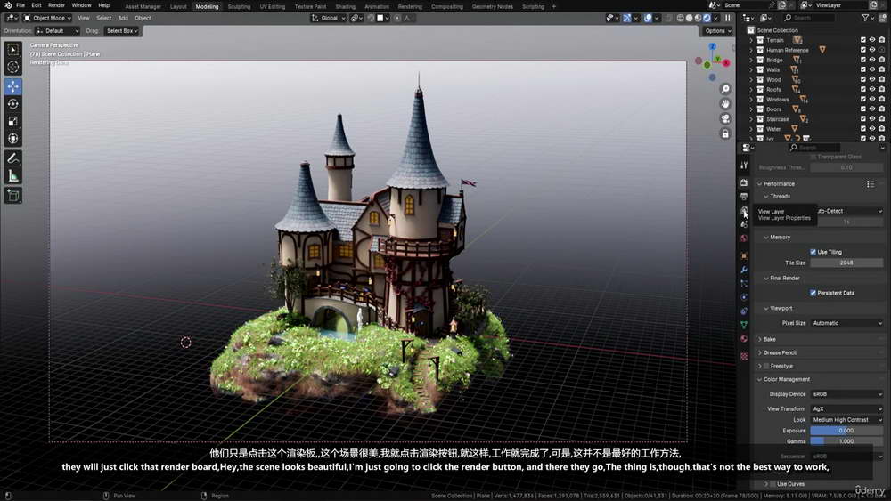This screenshot has height=501, width=891.
Task: Pick the Measure tool
Action: coord(13,176)
